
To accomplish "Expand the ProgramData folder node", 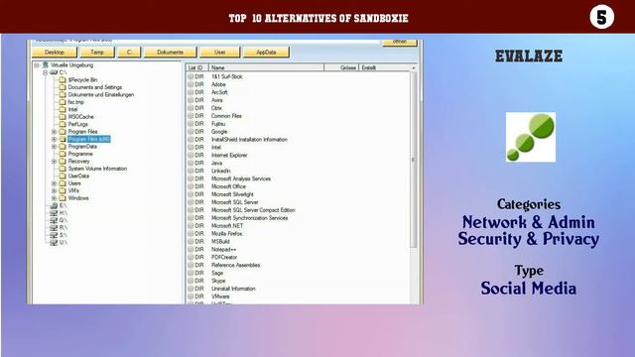I will [54, 147].
